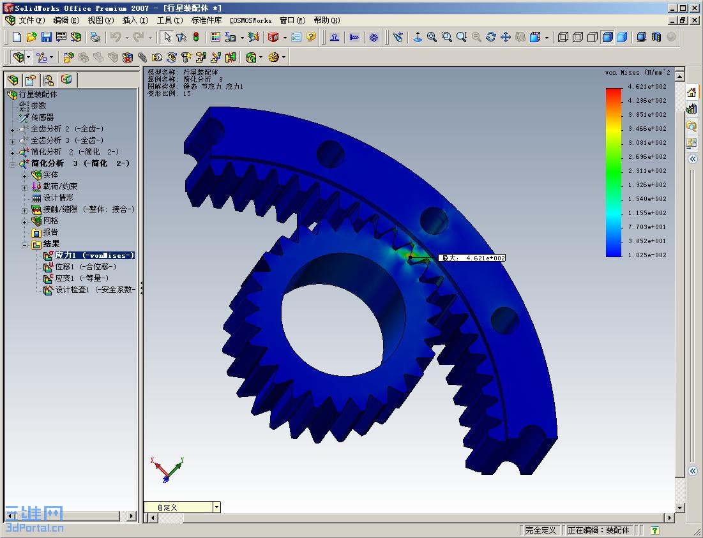Screen dimensions: 703x538
Task: Open the 视图(V) menu
Action: pos(100,20)
